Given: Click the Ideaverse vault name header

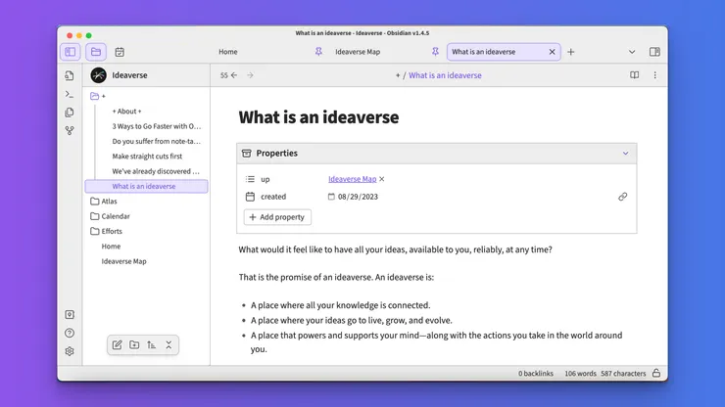Looking at the screenshot, I should coord(129,75).
